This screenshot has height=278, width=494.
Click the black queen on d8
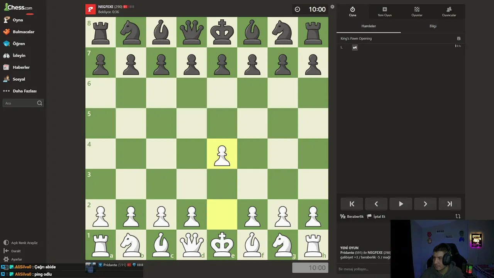click(x=191, y=32)
